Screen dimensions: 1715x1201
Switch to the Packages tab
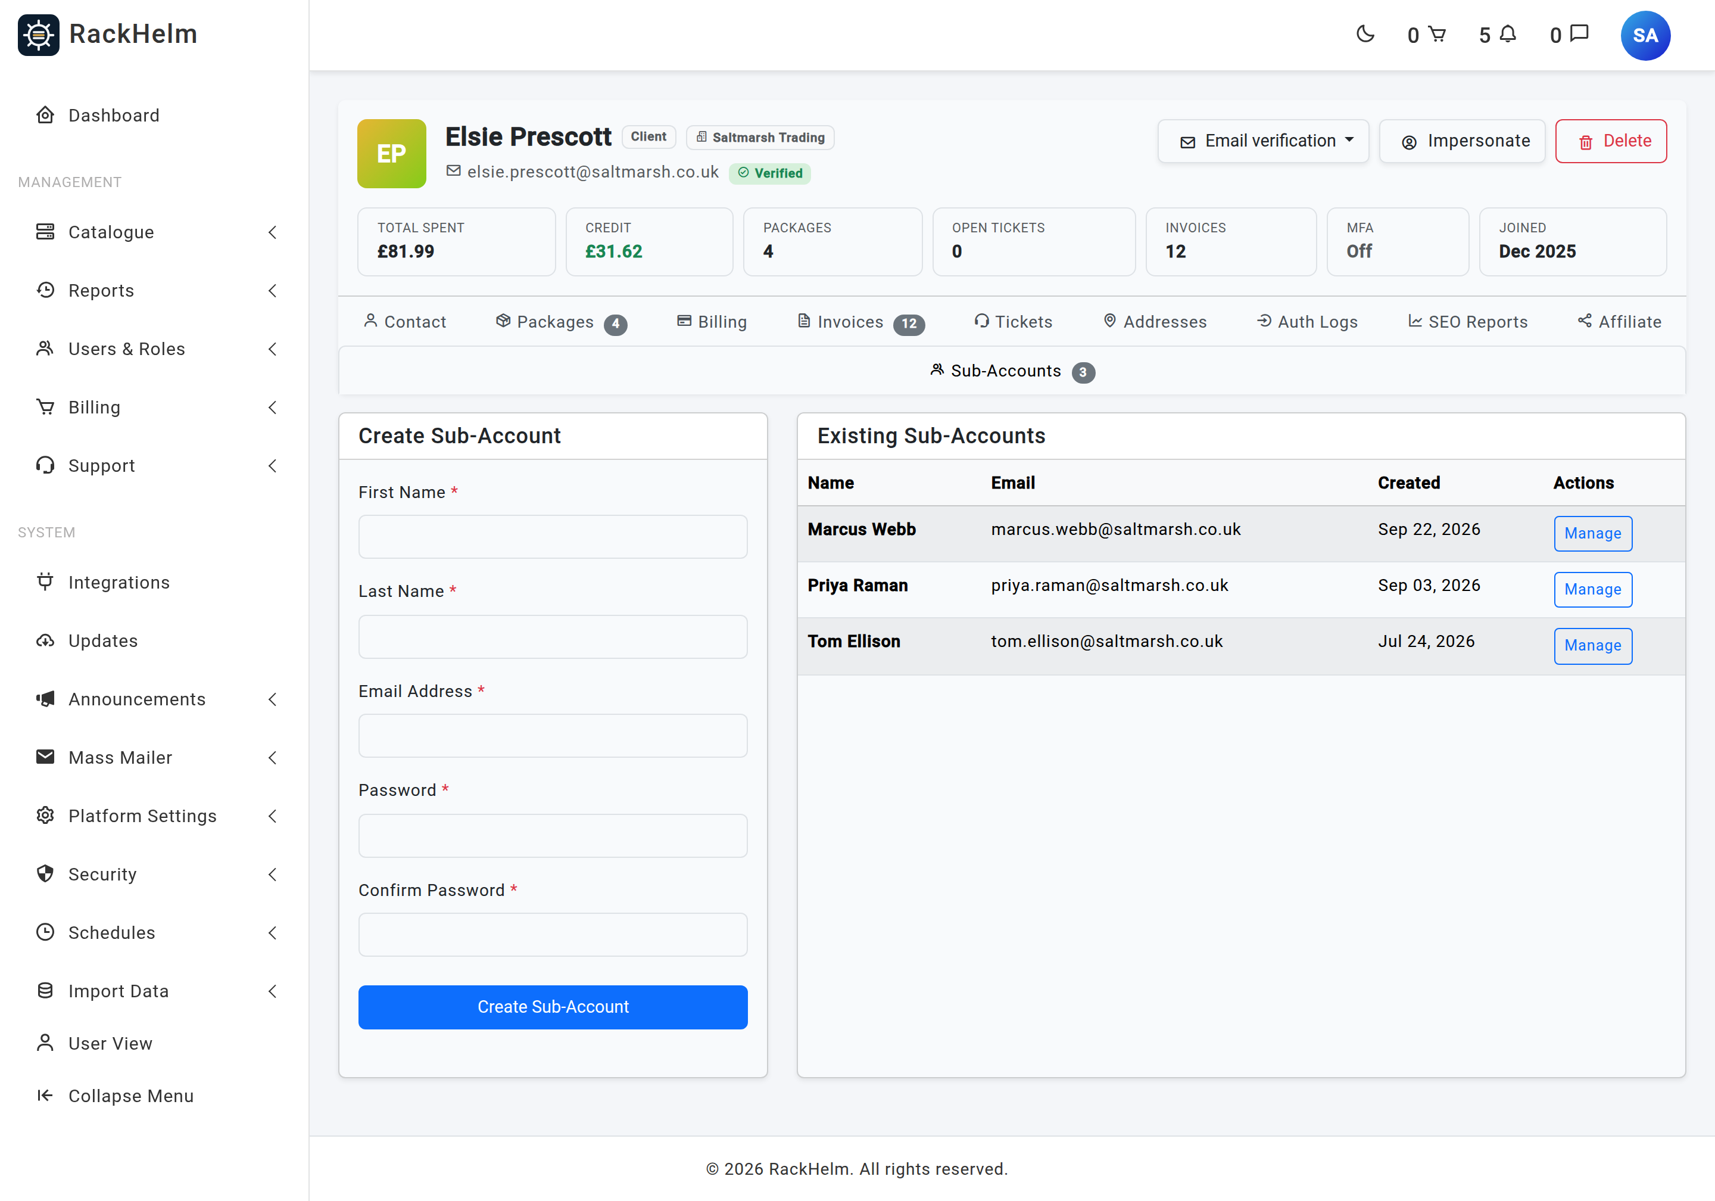tap(561, 321)
